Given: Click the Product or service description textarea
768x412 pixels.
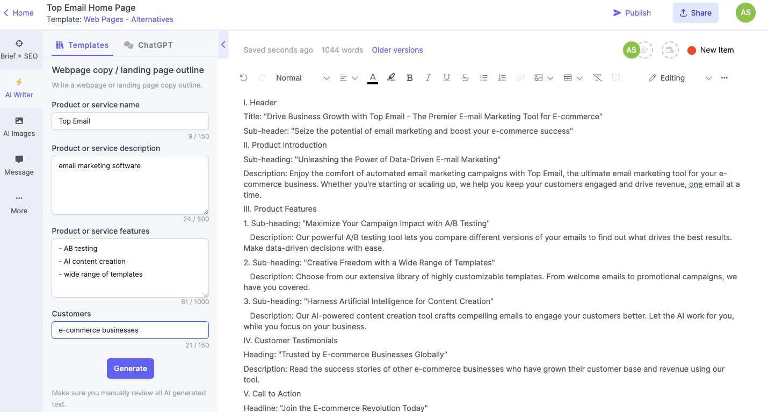Looking at the screenshot, I should (130, 185).
